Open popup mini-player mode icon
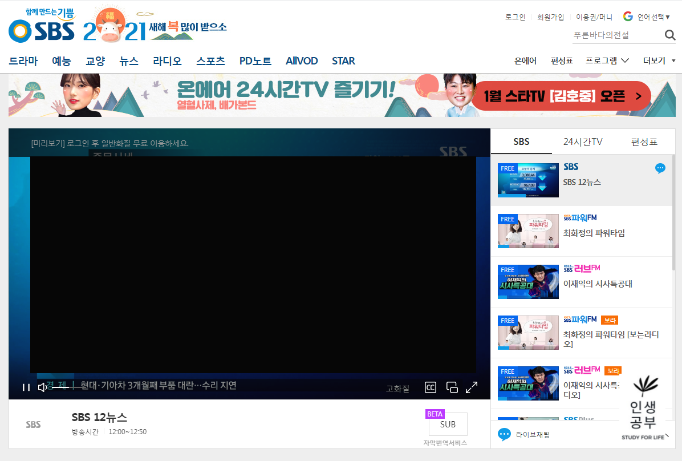 tap(452, 387)
